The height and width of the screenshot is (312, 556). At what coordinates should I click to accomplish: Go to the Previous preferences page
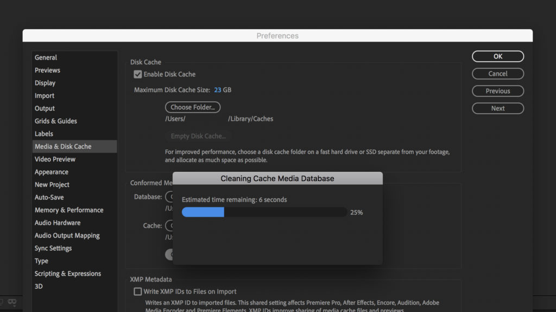[497, 91]
